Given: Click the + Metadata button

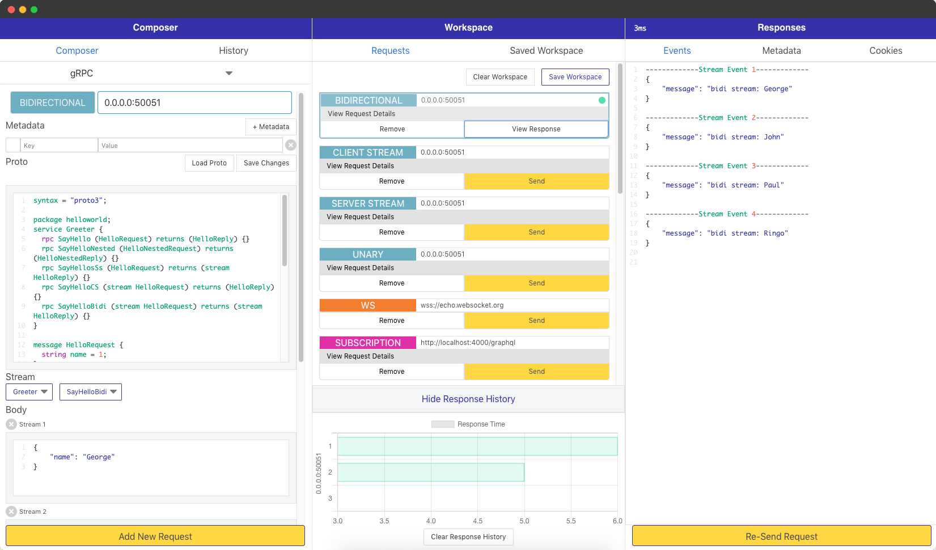Looking at the screenshot, I should point(270,127).
